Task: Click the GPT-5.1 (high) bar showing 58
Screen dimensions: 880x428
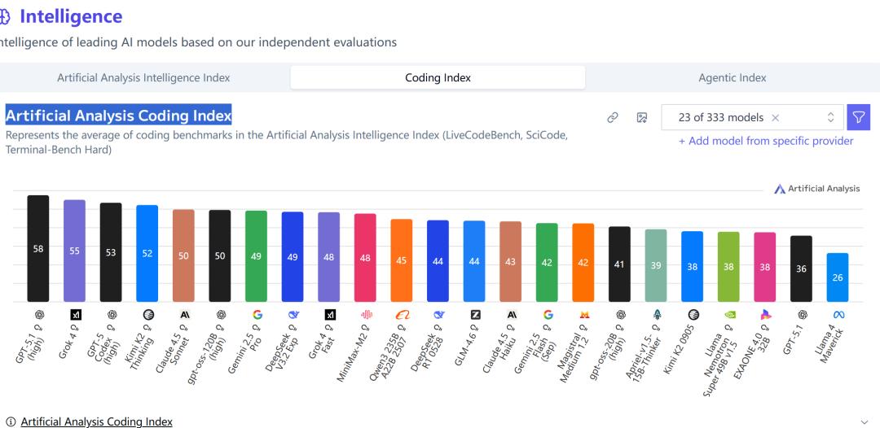Action: coord(38,248)
